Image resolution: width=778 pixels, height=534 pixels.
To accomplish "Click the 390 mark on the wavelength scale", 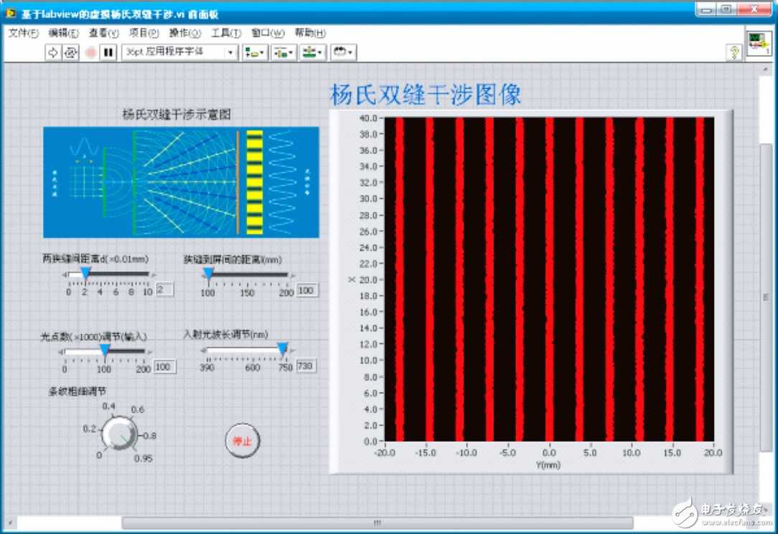I will point(207,368).
